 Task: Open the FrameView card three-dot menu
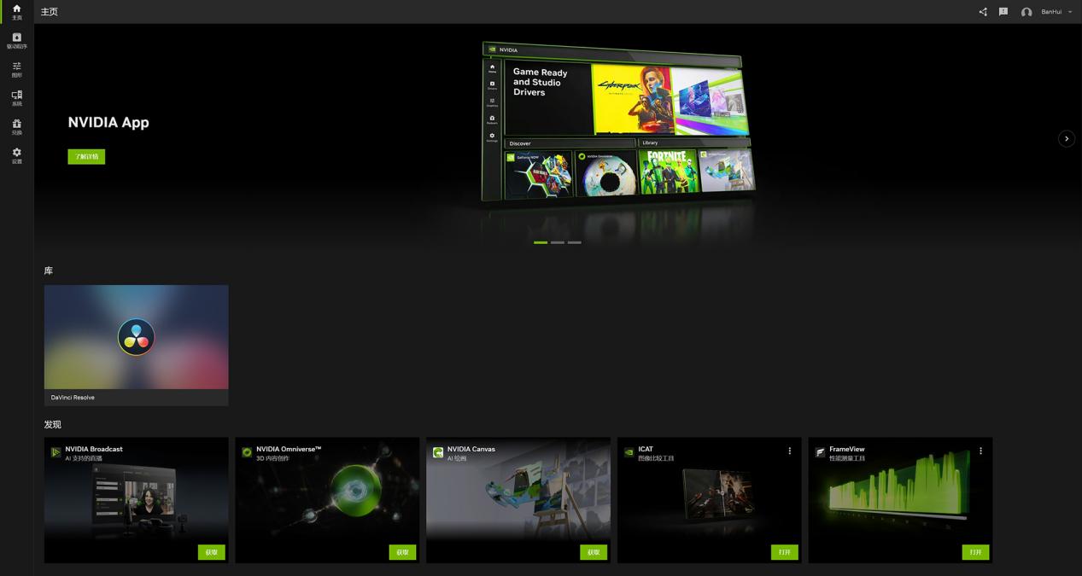(x=980, y=451)
